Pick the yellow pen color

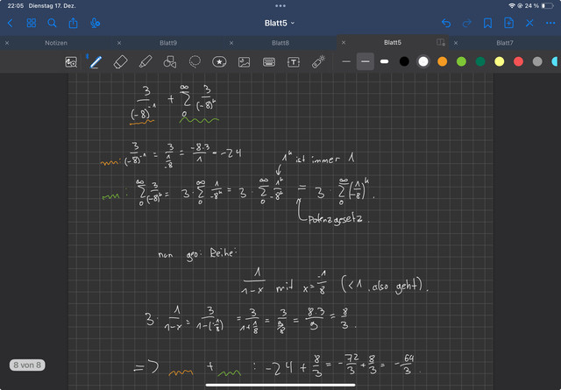499,61
